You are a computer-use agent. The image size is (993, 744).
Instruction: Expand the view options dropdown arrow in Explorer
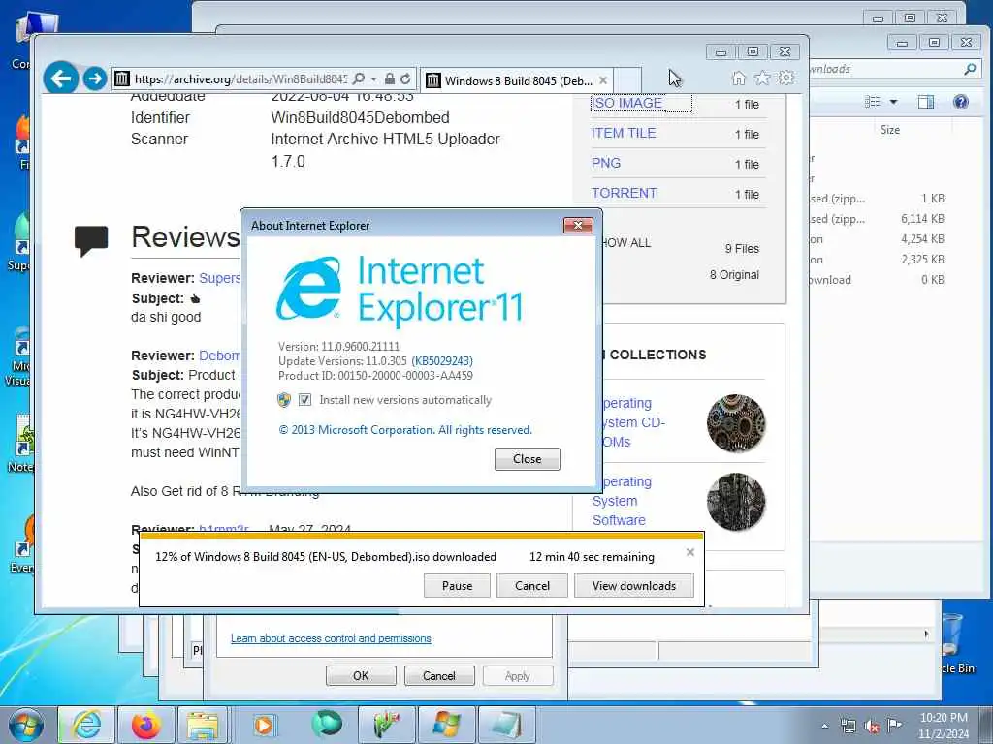[893, 102]
